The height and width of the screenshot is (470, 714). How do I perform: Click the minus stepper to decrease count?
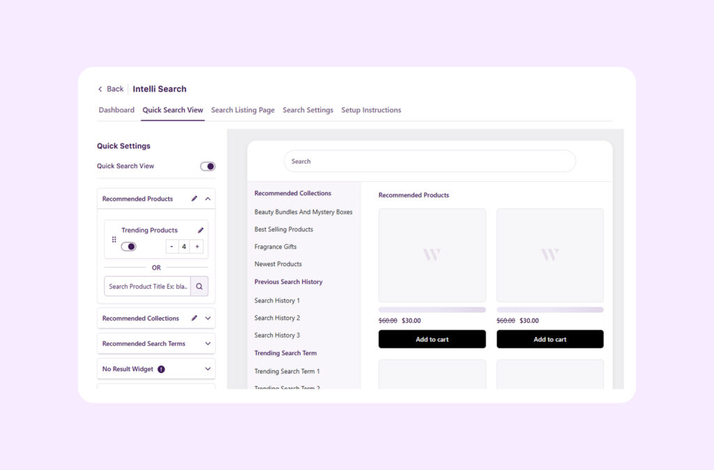pyautogui.click(x=172, y=246)
